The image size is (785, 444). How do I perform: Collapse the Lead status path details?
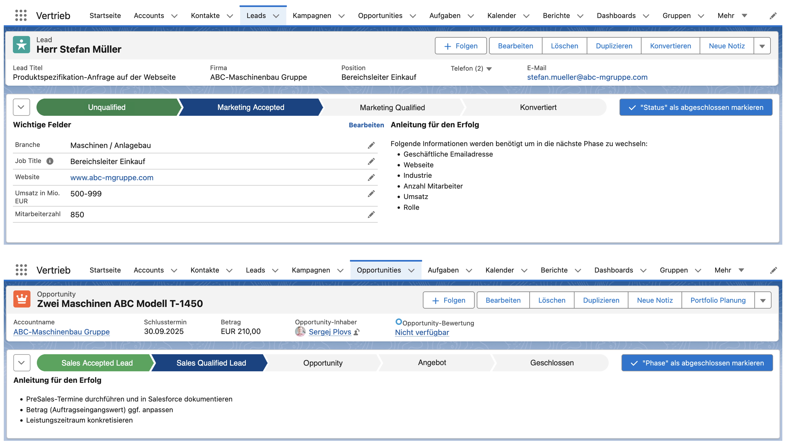[x=21, y=107]
